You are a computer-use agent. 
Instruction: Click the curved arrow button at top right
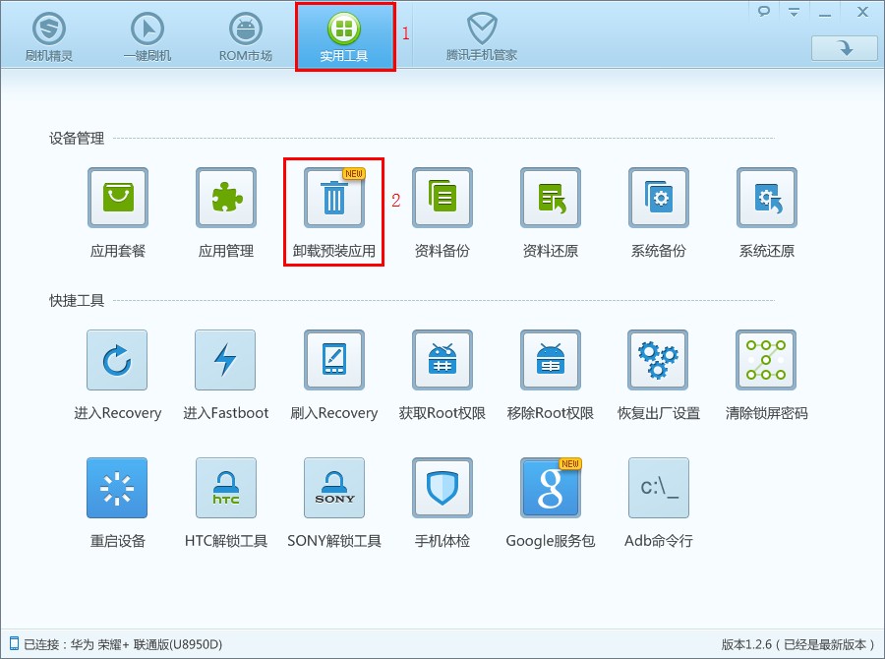[x=845, y=48]
